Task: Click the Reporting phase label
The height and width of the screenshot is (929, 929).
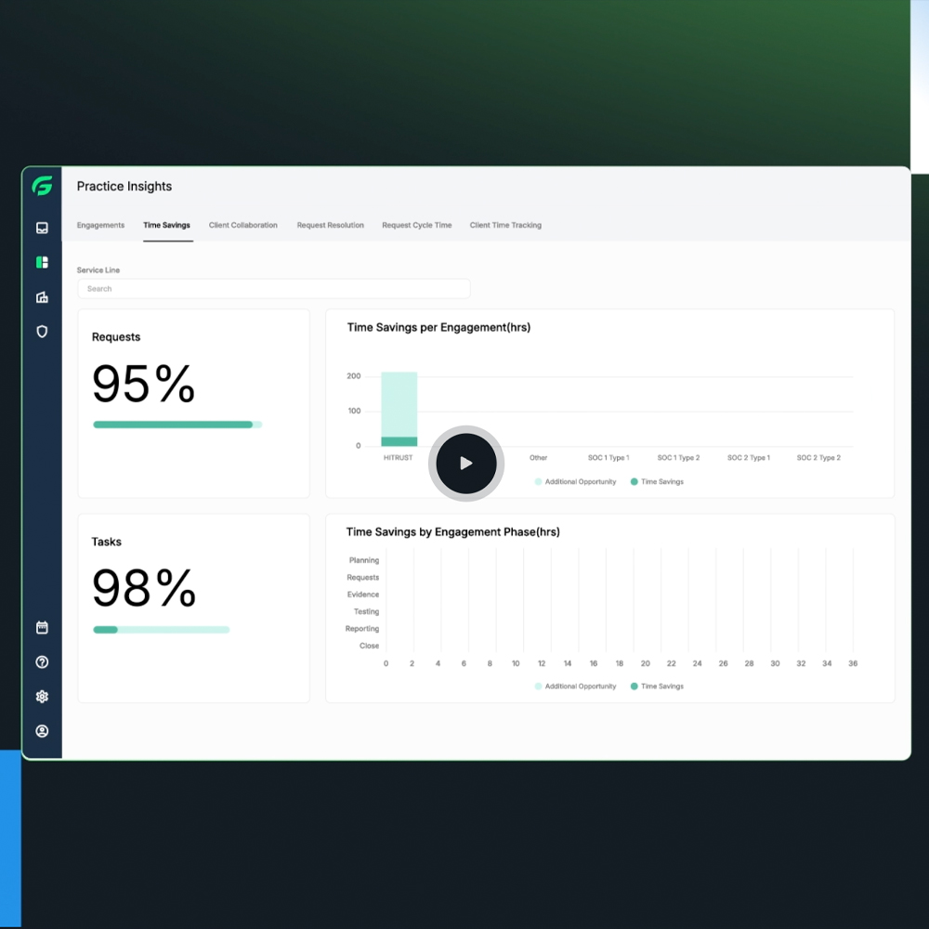Action: click(x=362, y=629)
